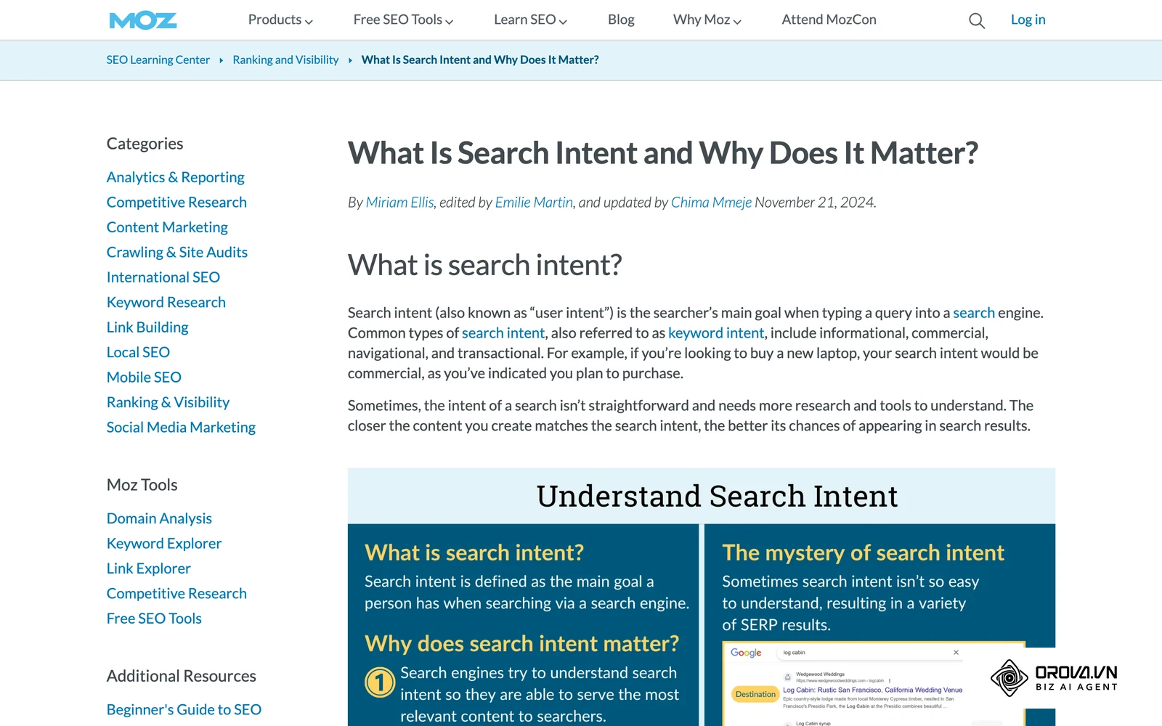Go to Ranking and Visibility breadcrumb
Screen dimensions: 1162x726
click(x=285, y=60)
